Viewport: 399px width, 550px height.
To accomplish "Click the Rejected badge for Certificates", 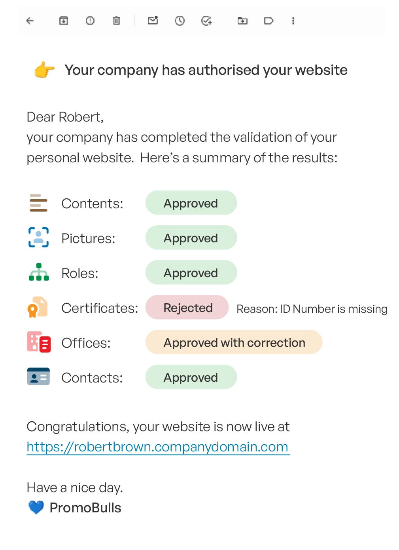I will coord(187,307).
